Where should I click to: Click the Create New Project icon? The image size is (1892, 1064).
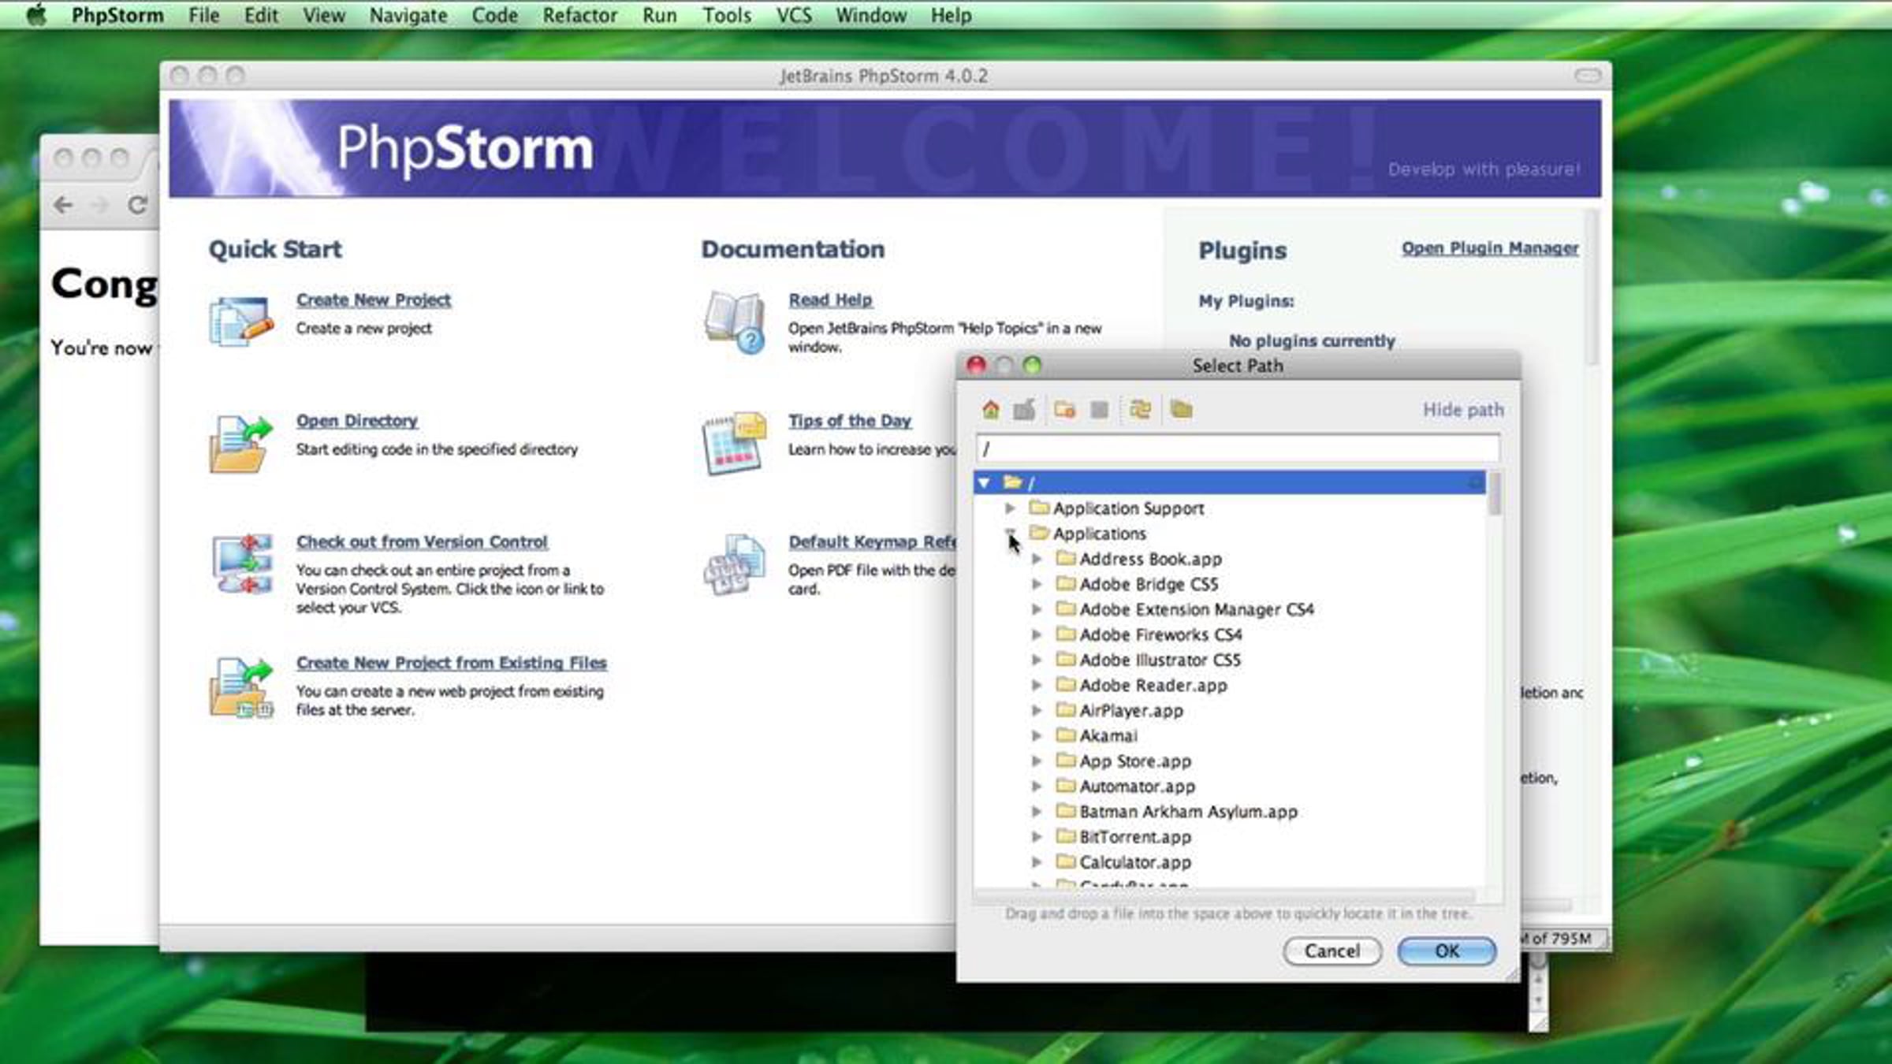[241, 321]
